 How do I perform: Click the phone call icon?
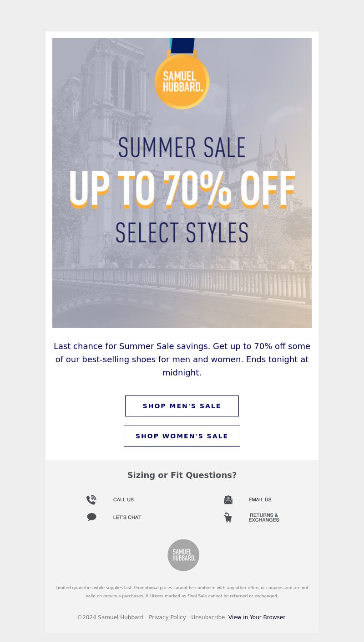click(x=91, y=500)
